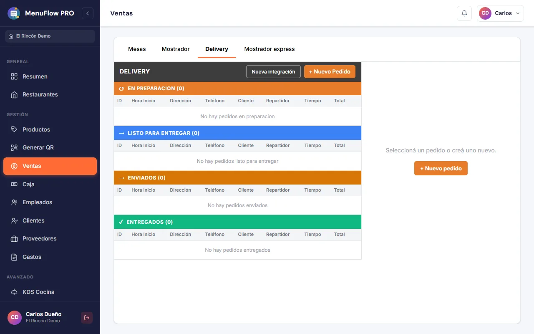Image resolution: width=534 pixels, height=334 pixels.
Task: Go to Restaurantes label in the sidebar
Action: pos(40,94)
